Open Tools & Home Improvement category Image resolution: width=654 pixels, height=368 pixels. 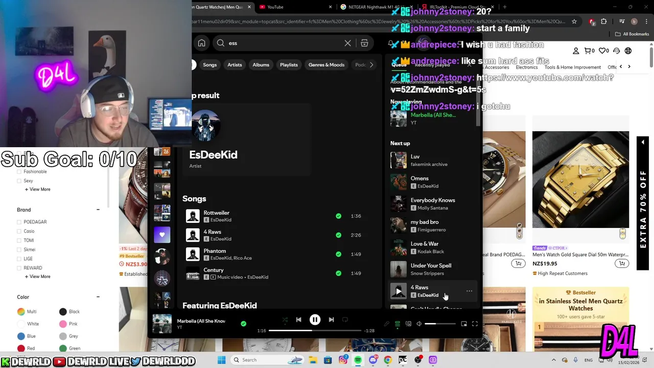pos(573,67)
